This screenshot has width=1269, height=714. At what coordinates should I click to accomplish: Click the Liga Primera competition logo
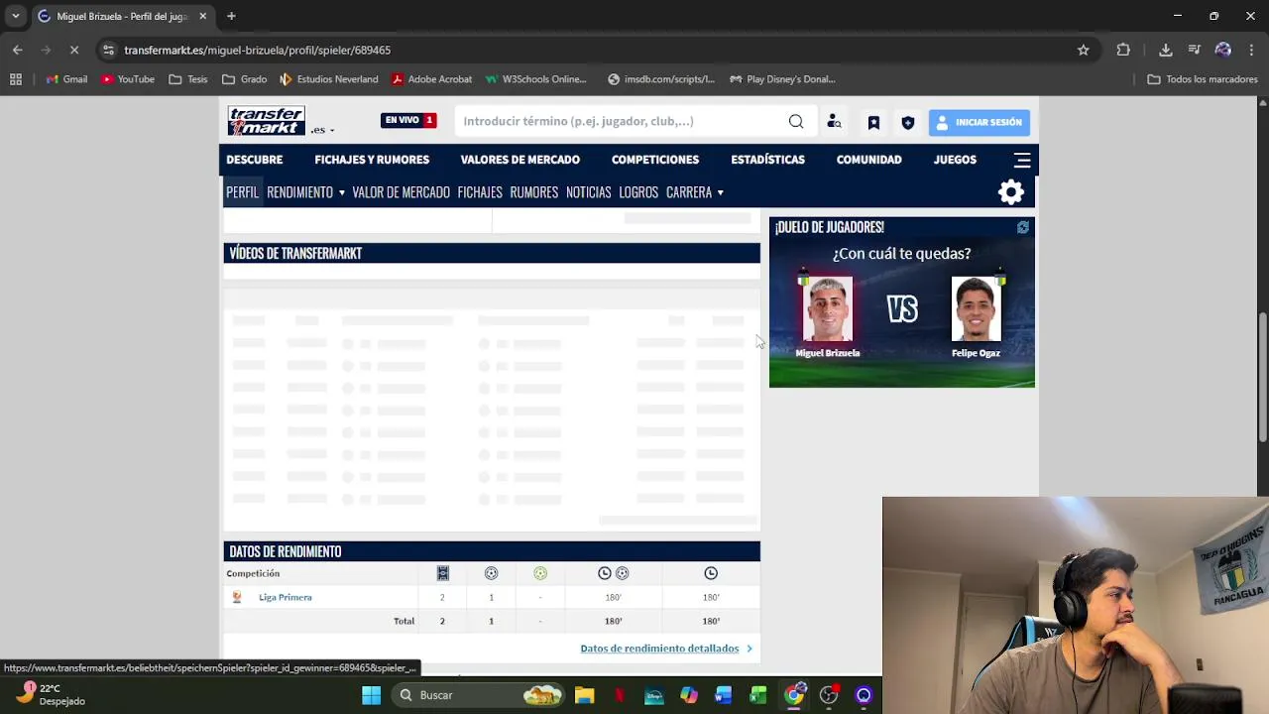(237, 597)
